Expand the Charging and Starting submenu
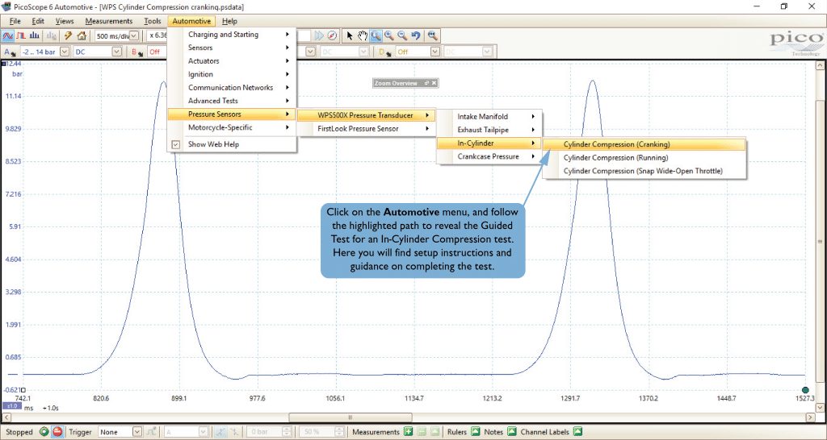This screenshot has height=440, width=827. coord(232,34)
